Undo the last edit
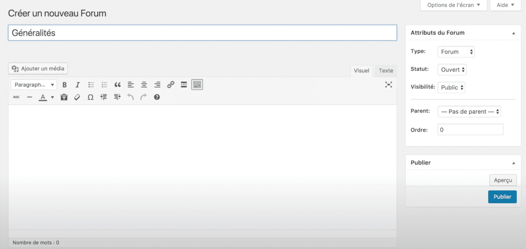Image resolution: width=526 pixels, height=249 pixels. (130, 97)
